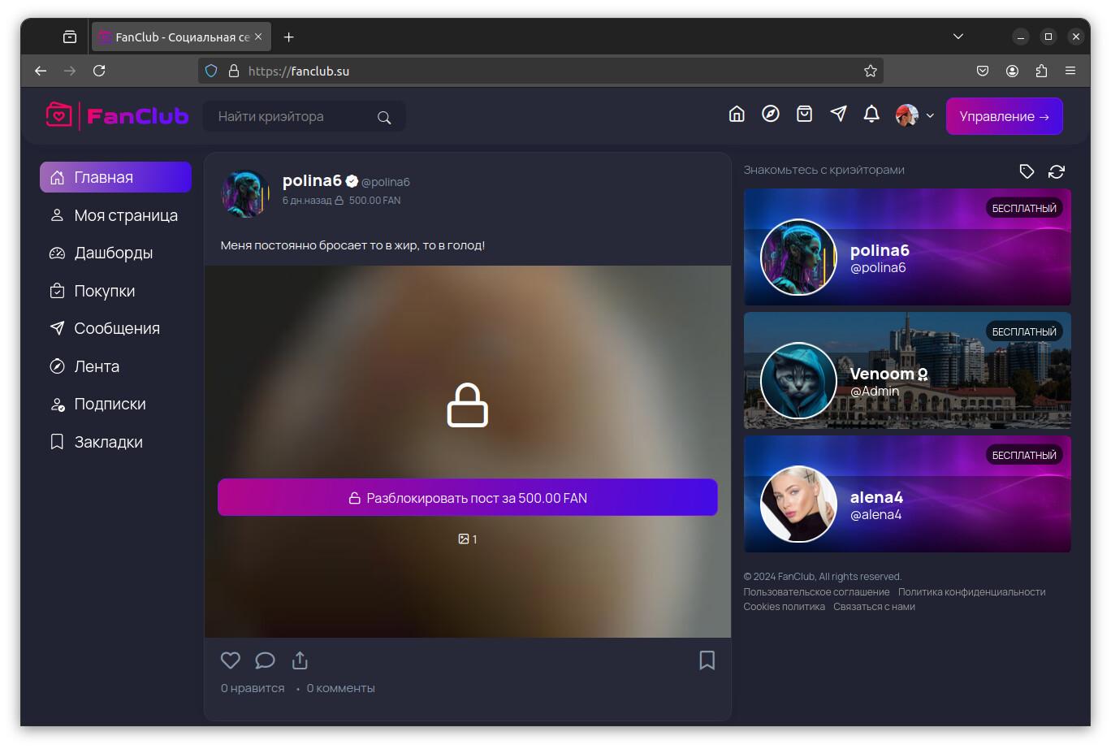Click БЕСПЛАТНЫЙ badge on alena4 card
This screenshot has width=1111, height=749.
(x=1024, y=455)
